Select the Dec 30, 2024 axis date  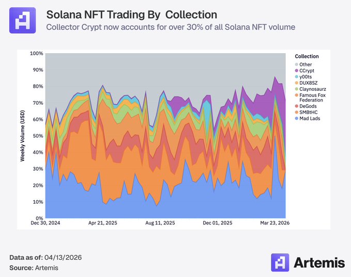pos(47,224)
